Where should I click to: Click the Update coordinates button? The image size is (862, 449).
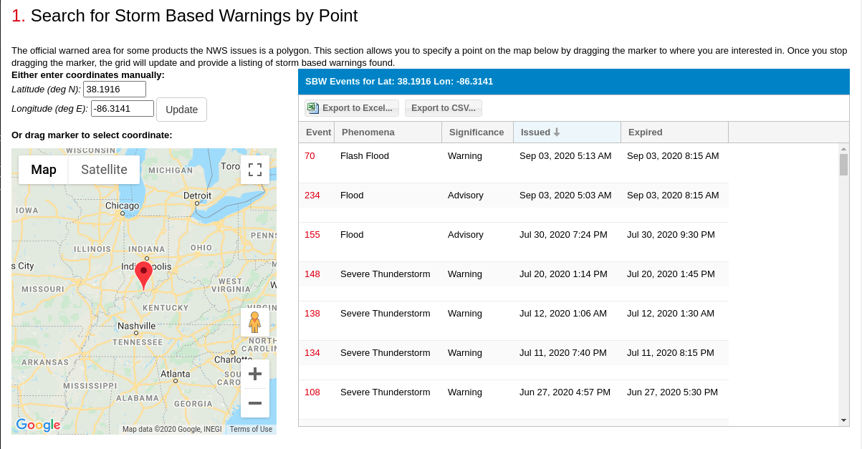pyautogui.click(x=181, y=110)
